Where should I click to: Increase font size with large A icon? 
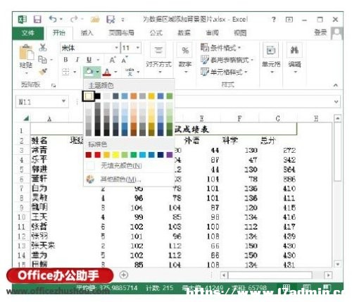[x=113, y=60]
